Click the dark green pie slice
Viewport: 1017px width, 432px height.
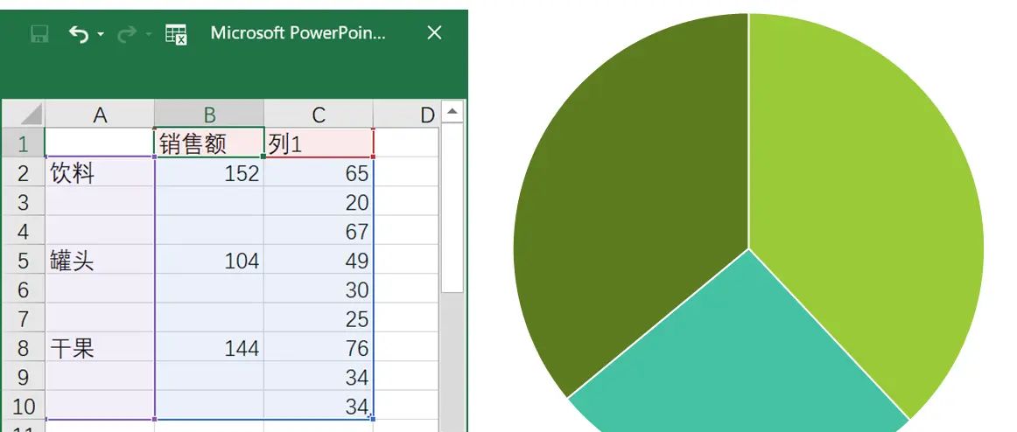629,207
